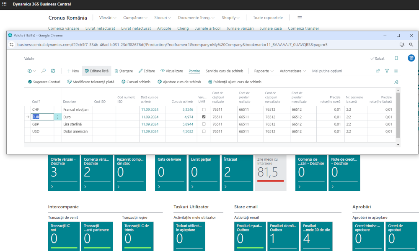Screen dimensions: 419x251
Task: Uncheck the Valută UME checkbox for EUR
Action: [204, 117]
